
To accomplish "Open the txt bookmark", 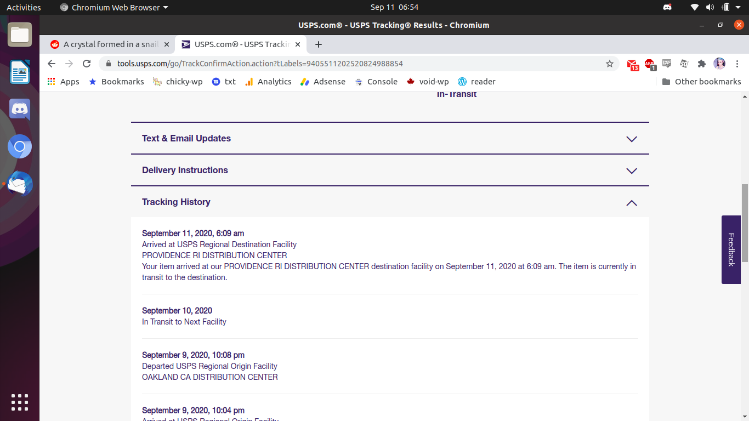I will pyautogui.click(x=224, y=82).
